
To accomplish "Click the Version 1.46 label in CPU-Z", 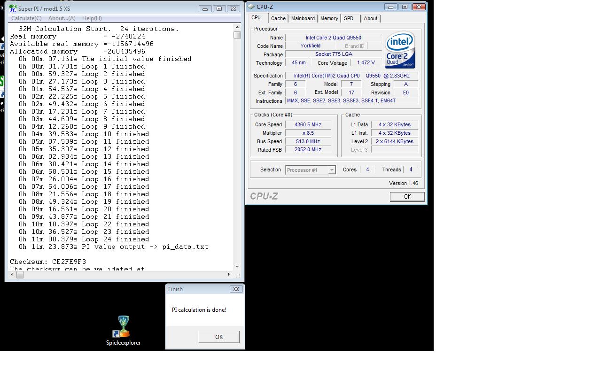I will [403, 183].
